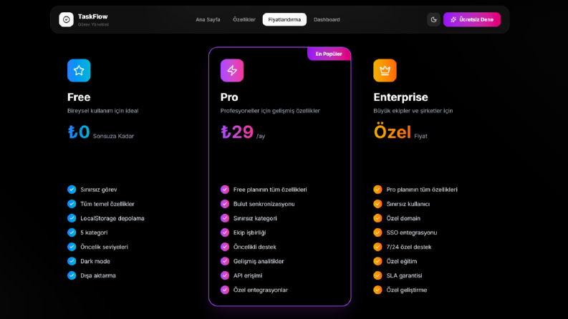Open the Dashboard nav link
Viewport: 568px width, 319px height.
pos(327,19)
